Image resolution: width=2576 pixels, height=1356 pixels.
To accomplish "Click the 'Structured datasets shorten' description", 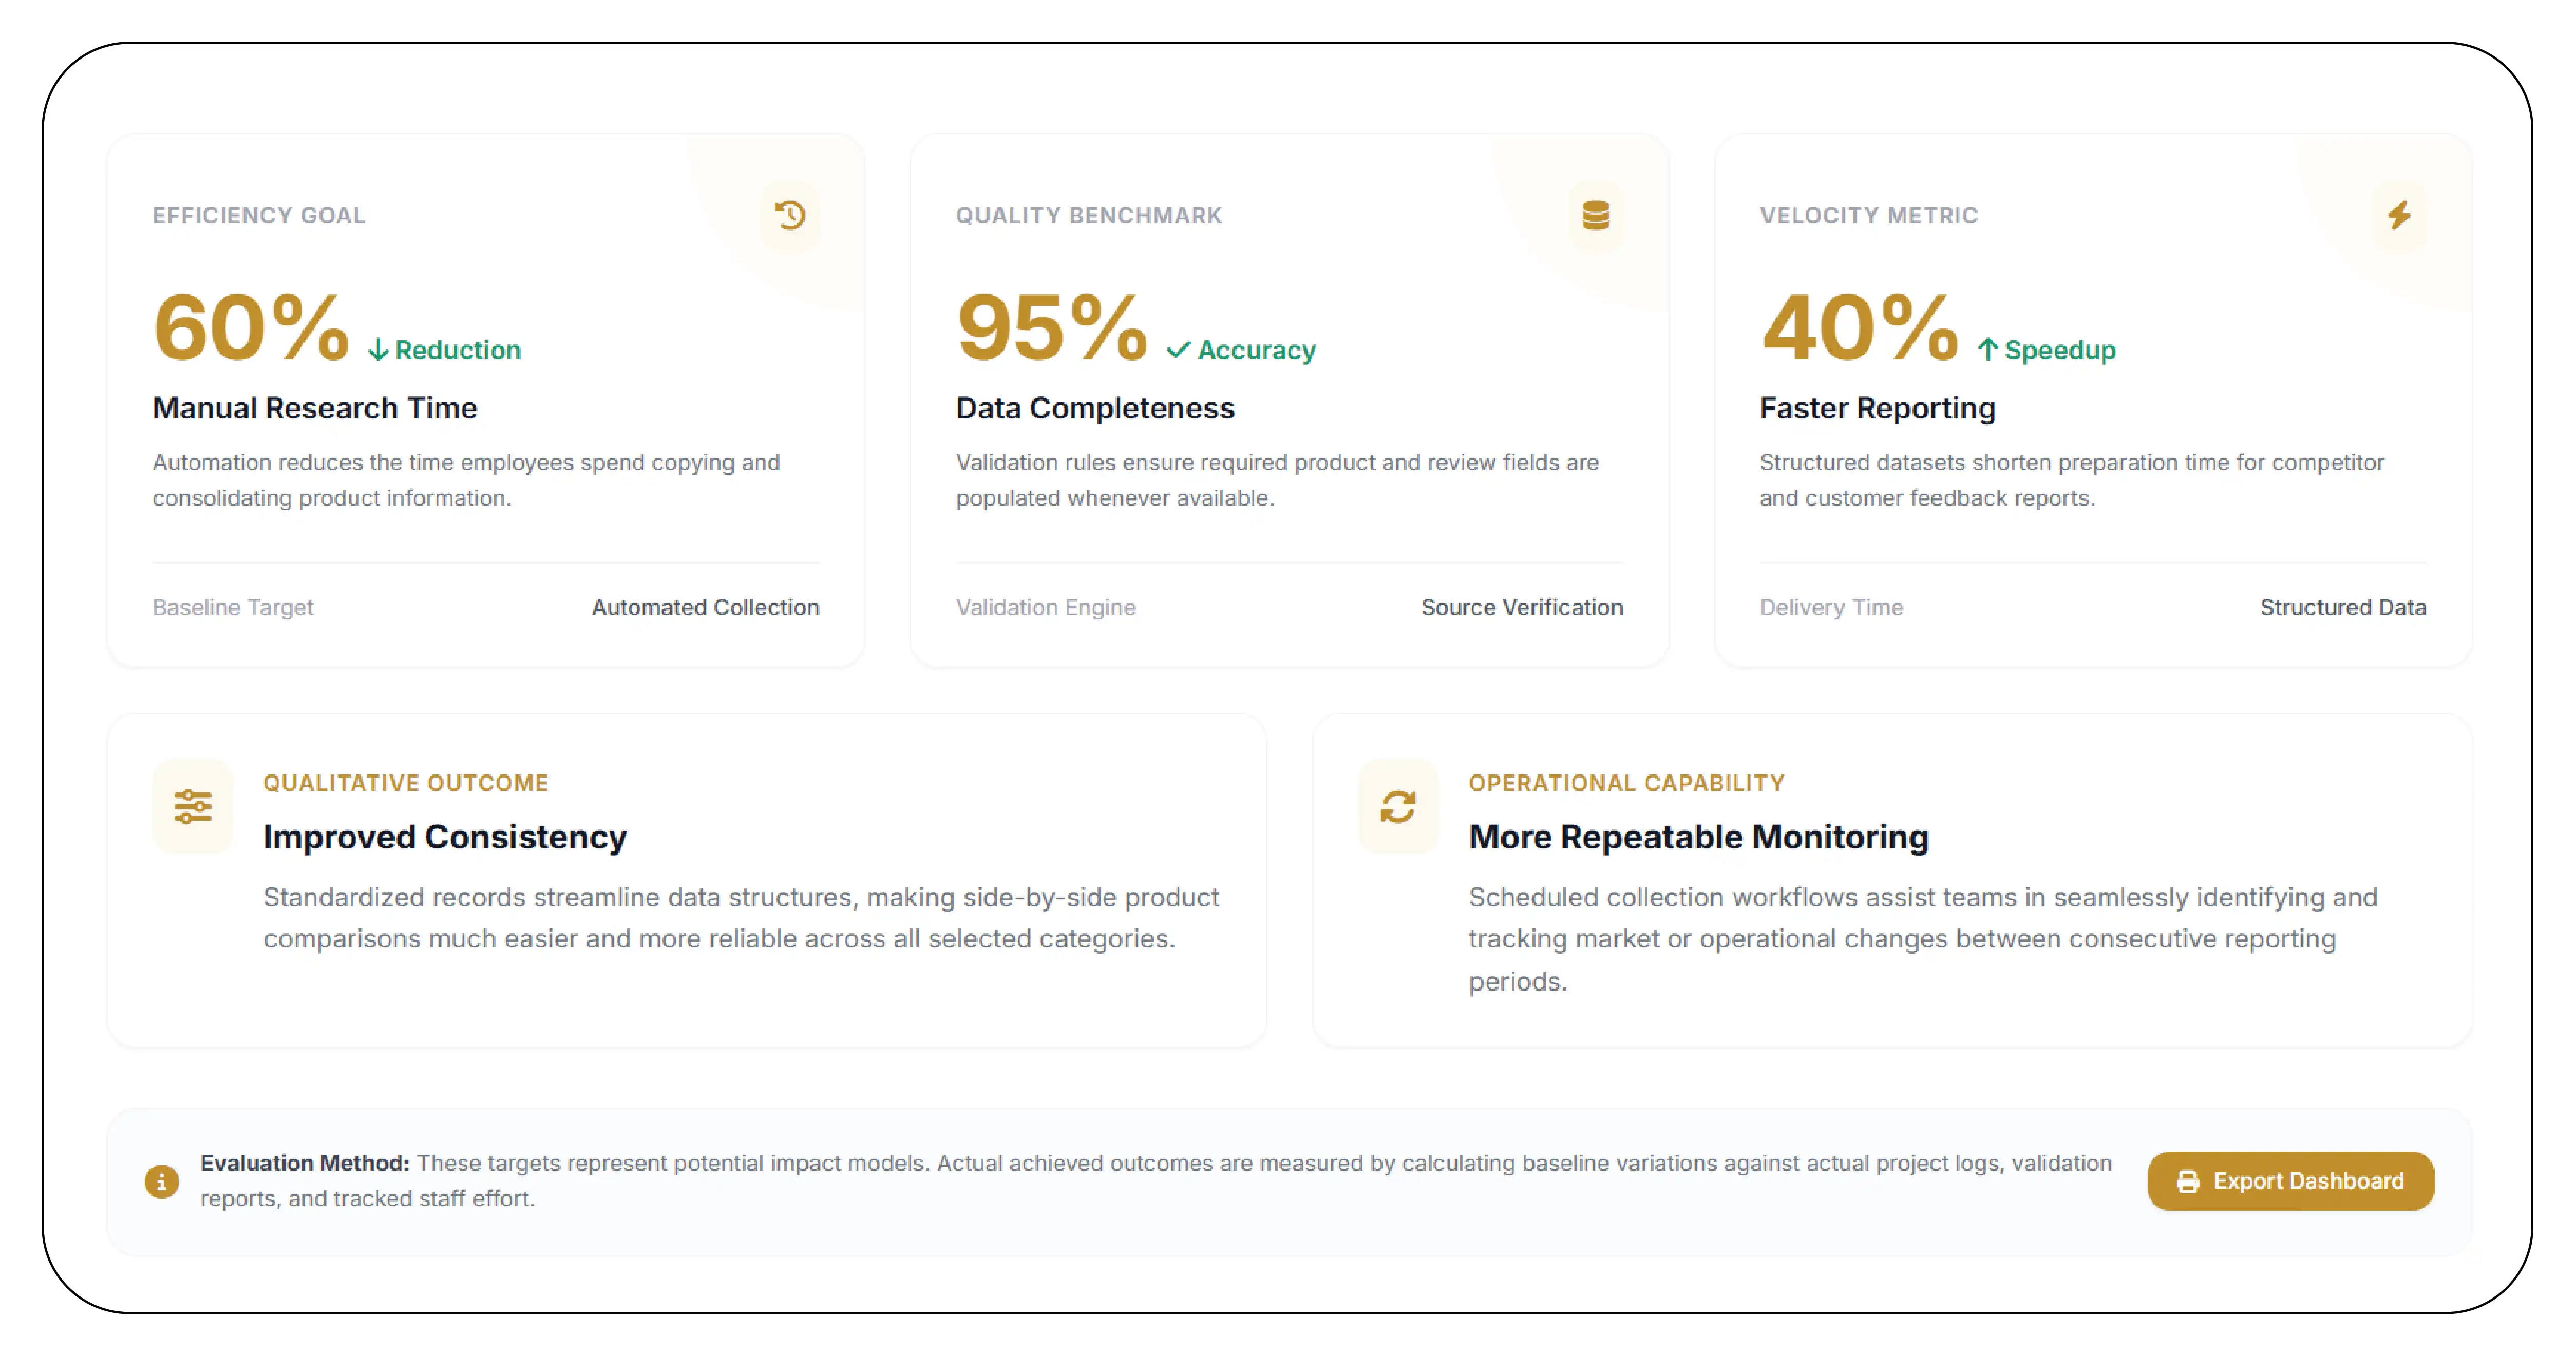I will click(2072, 480).
